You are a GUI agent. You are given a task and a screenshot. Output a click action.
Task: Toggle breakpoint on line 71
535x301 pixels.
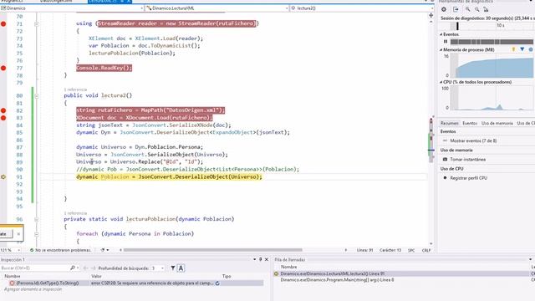pyautogui.click(x=3, y=23)
